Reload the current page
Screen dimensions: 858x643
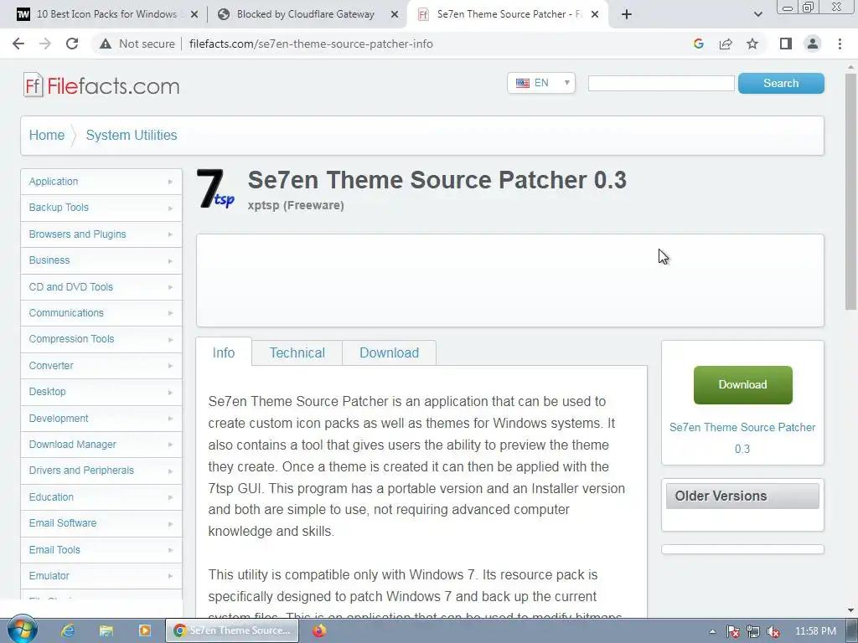point(72,44)
